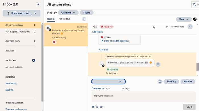
Task: Click the recipient TikTok avatar icon
Action: click(x=127, y=89)
